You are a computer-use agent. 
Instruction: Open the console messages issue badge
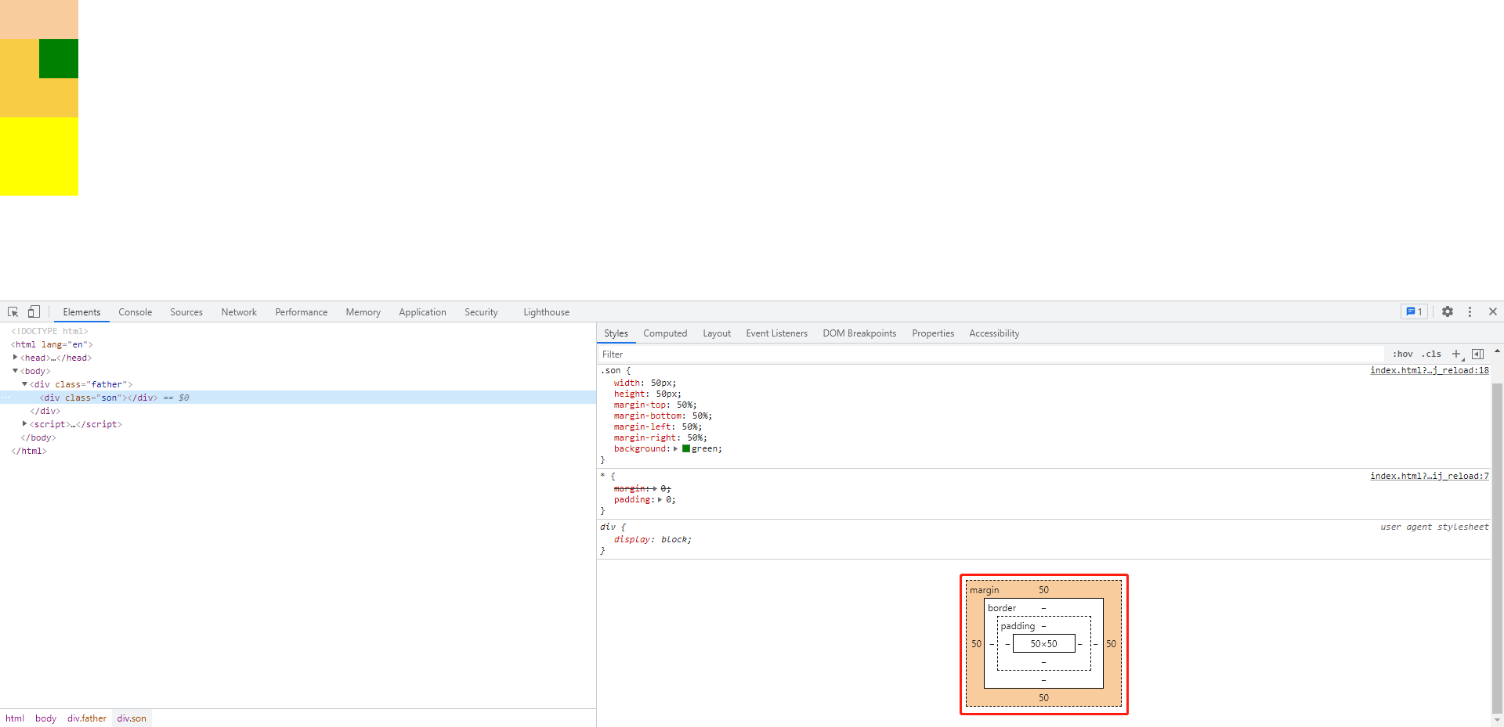coord(1414,311)
